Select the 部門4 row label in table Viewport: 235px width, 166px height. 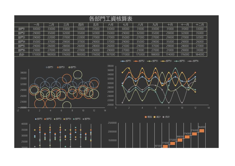click(22, 42)
